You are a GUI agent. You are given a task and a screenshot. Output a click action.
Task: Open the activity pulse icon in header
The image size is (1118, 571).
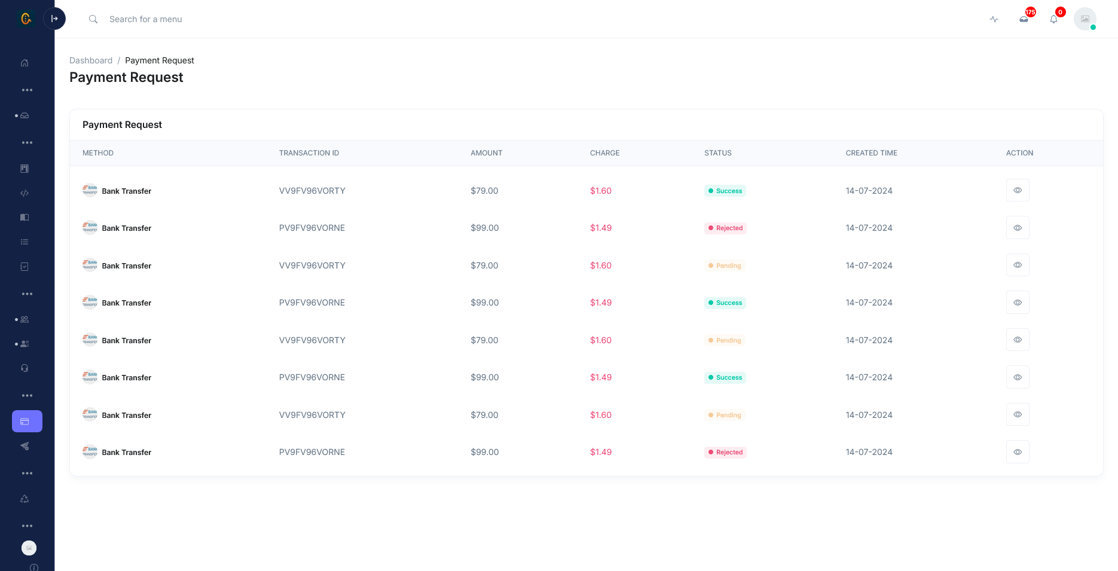point(994,19)
